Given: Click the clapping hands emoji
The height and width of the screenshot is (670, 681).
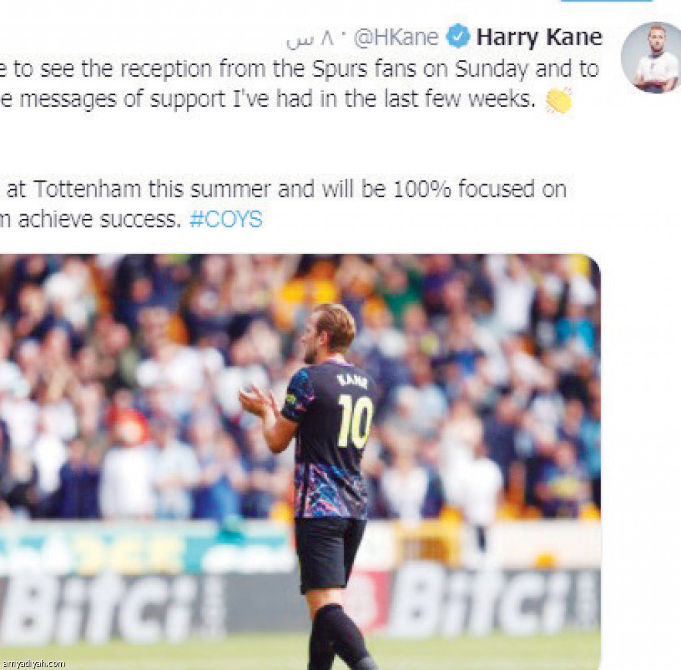Looking at the screenshot, I should (x=559, y=100).
